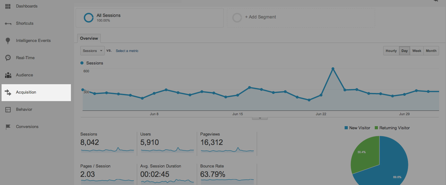
Task: Open the Acquisition menu item
Action: [x=36, y=92]
